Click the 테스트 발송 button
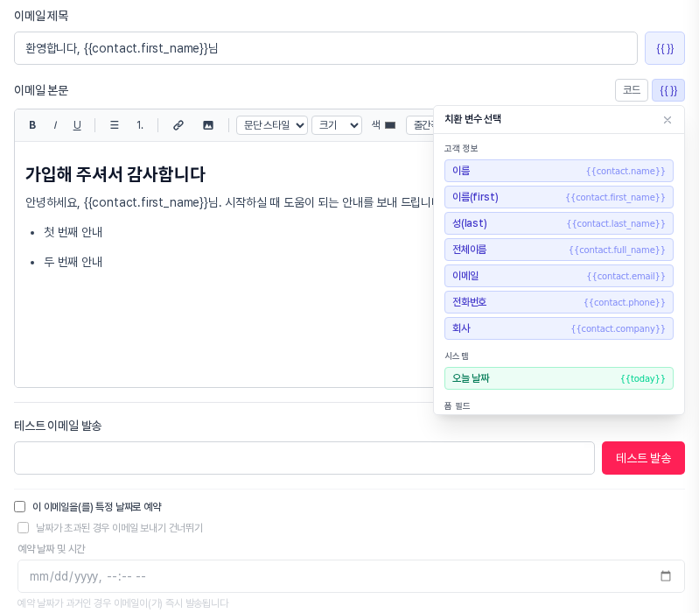 pyautogui.click(x=643, y=458)
